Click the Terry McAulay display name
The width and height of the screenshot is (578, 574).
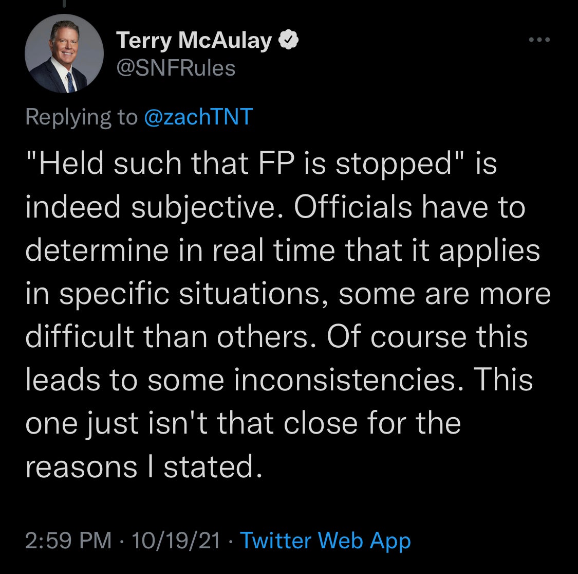[194, 40]
